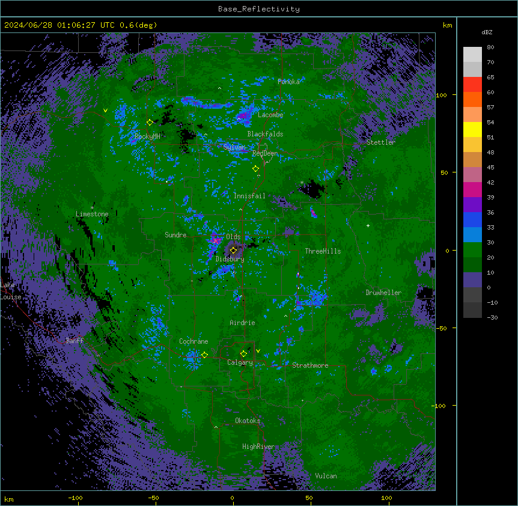The width and height of the screenshot is (518, 506).
Task: Click the yellow station marker beside Cochrane
Action: point(204,355)
